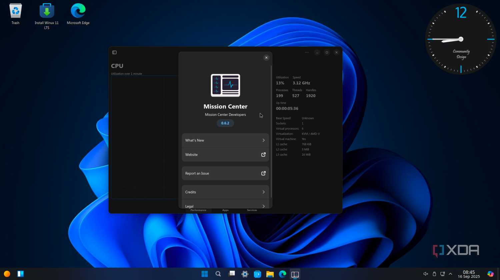Open Copilot from the taskbar corner
The image size is (500, 280).
(490, 274)
